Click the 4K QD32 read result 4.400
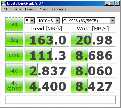 coord(47,86)
